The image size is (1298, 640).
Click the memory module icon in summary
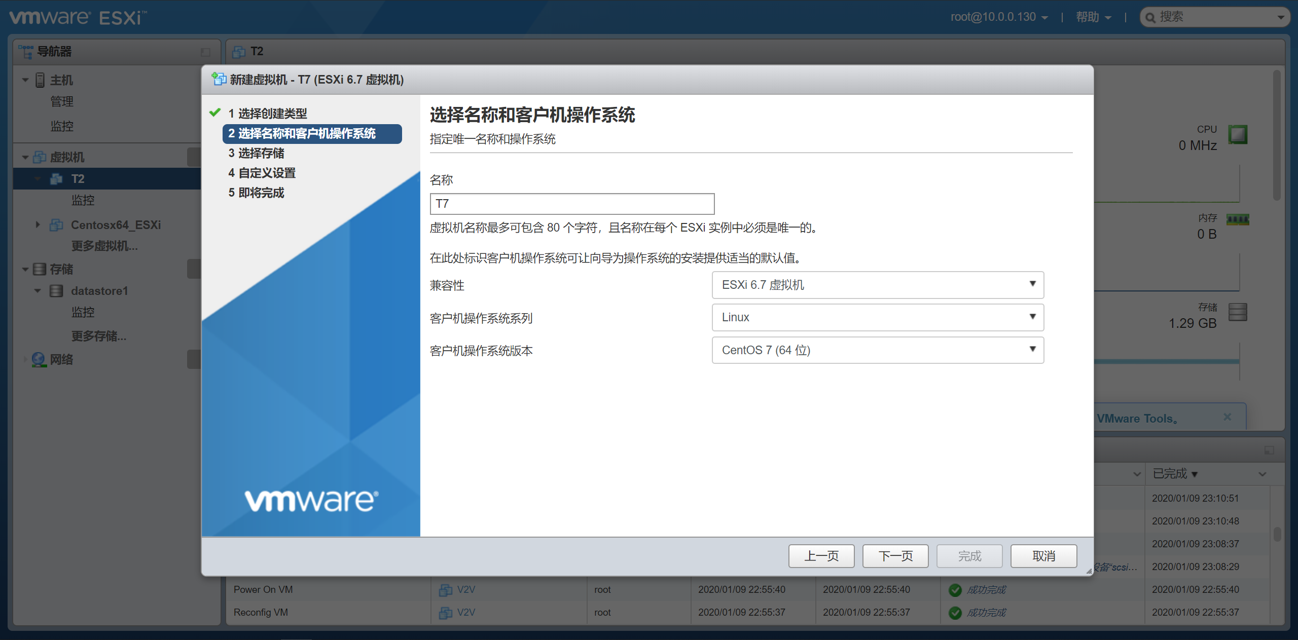tap(1238, 219)
